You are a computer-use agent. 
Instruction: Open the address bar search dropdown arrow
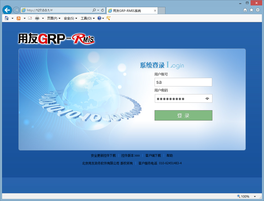click(x=98, y=10)
